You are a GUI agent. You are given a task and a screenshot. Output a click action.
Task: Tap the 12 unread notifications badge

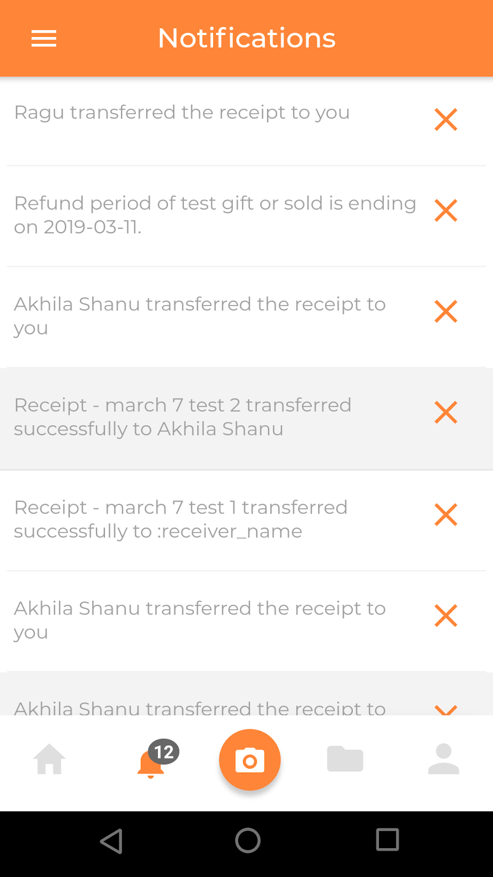[x=164, y=752]
